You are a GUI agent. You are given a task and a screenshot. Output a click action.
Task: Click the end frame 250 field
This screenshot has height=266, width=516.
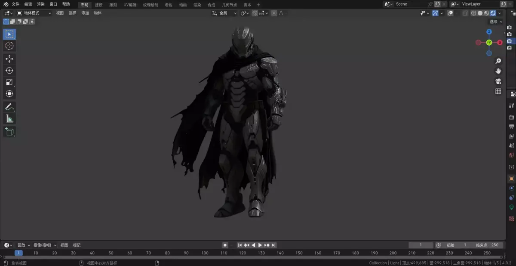tap(487, 245)
